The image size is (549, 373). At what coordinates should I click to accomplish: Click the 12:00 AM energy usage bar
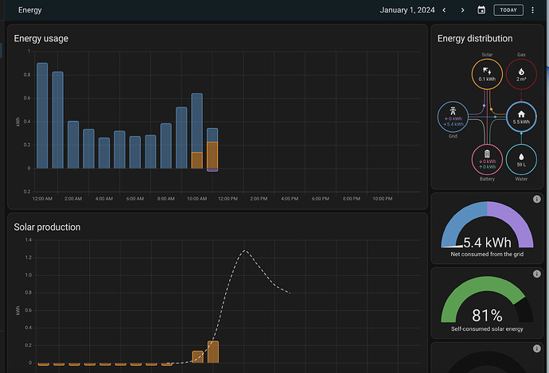click(x=42, y=116)
